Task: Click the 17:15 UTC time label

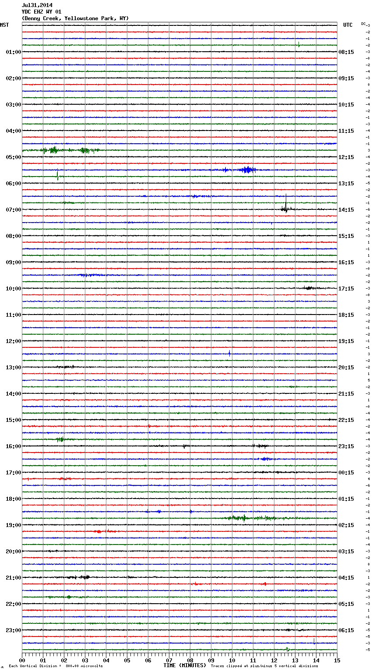Action: (x=346, y=289)
